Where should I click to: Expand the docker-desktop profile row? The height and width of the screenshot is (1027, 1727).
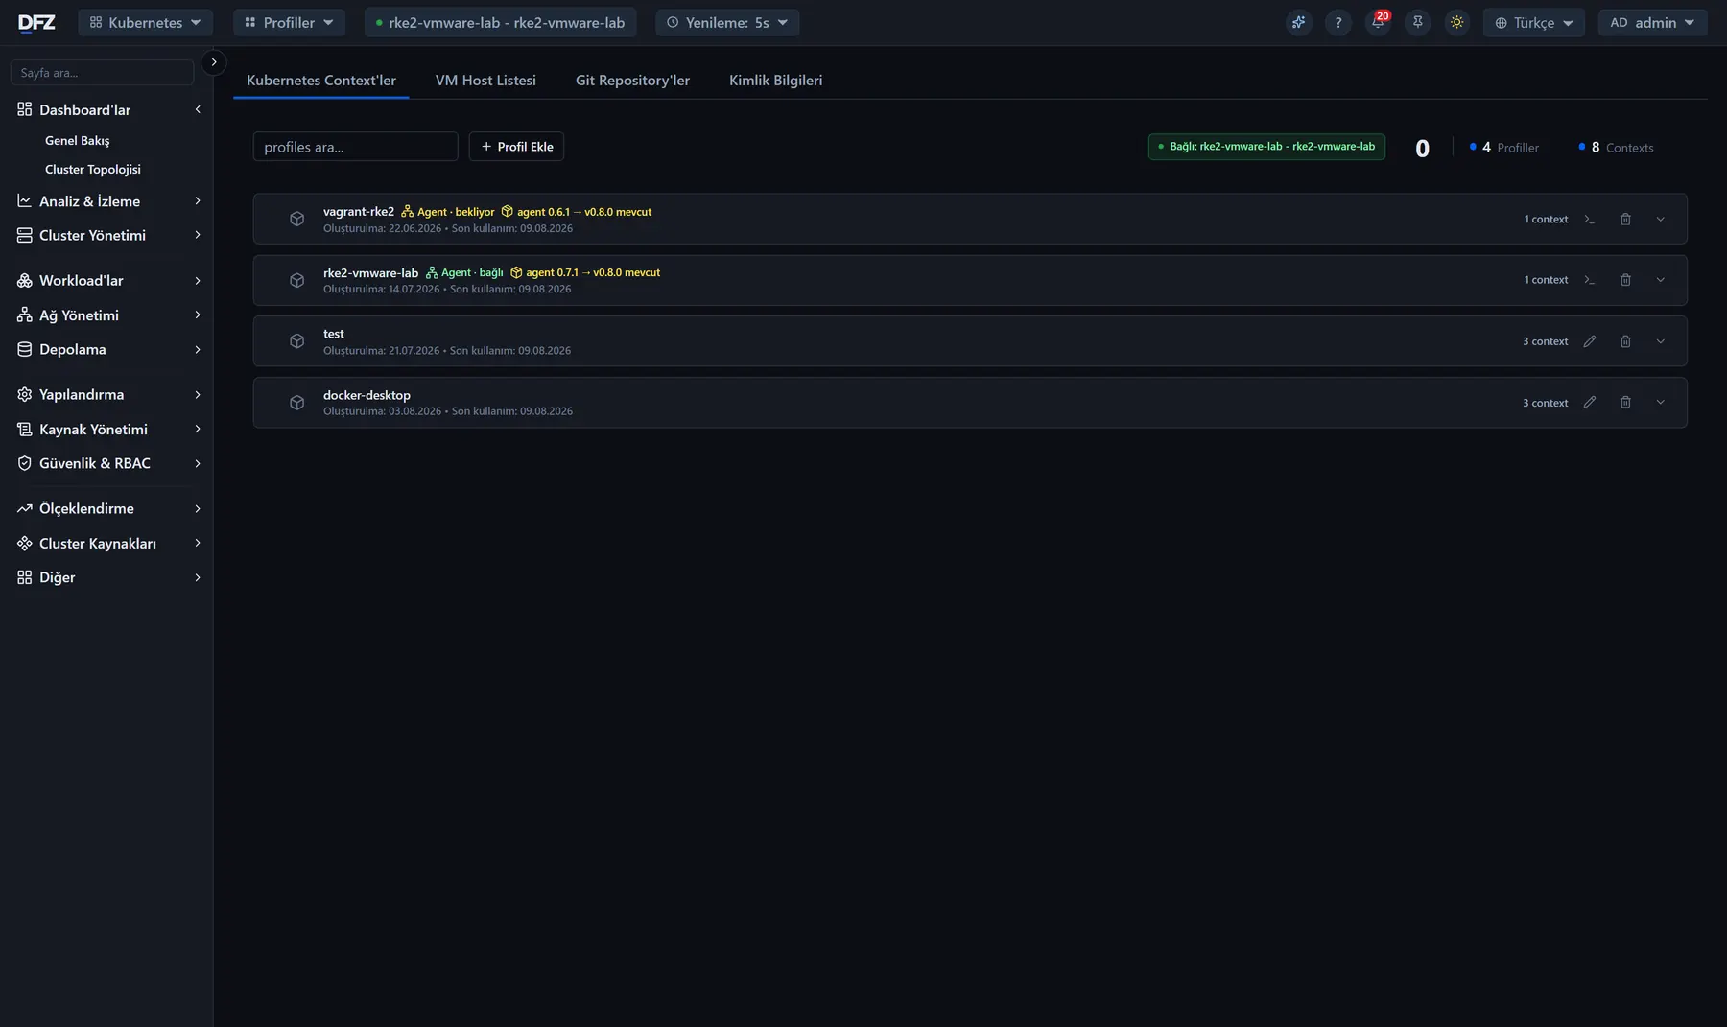(x=1661, y=403)
